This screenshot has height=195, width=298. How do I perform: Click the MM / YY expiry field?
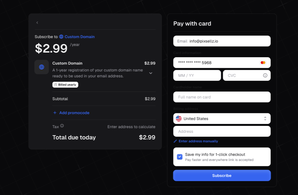click(x=197, y=75)
